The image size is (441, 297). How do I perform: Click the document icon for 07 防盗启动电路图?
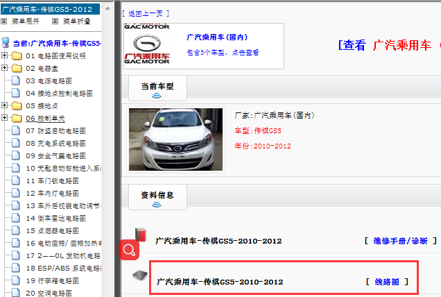tap(16, 130)
